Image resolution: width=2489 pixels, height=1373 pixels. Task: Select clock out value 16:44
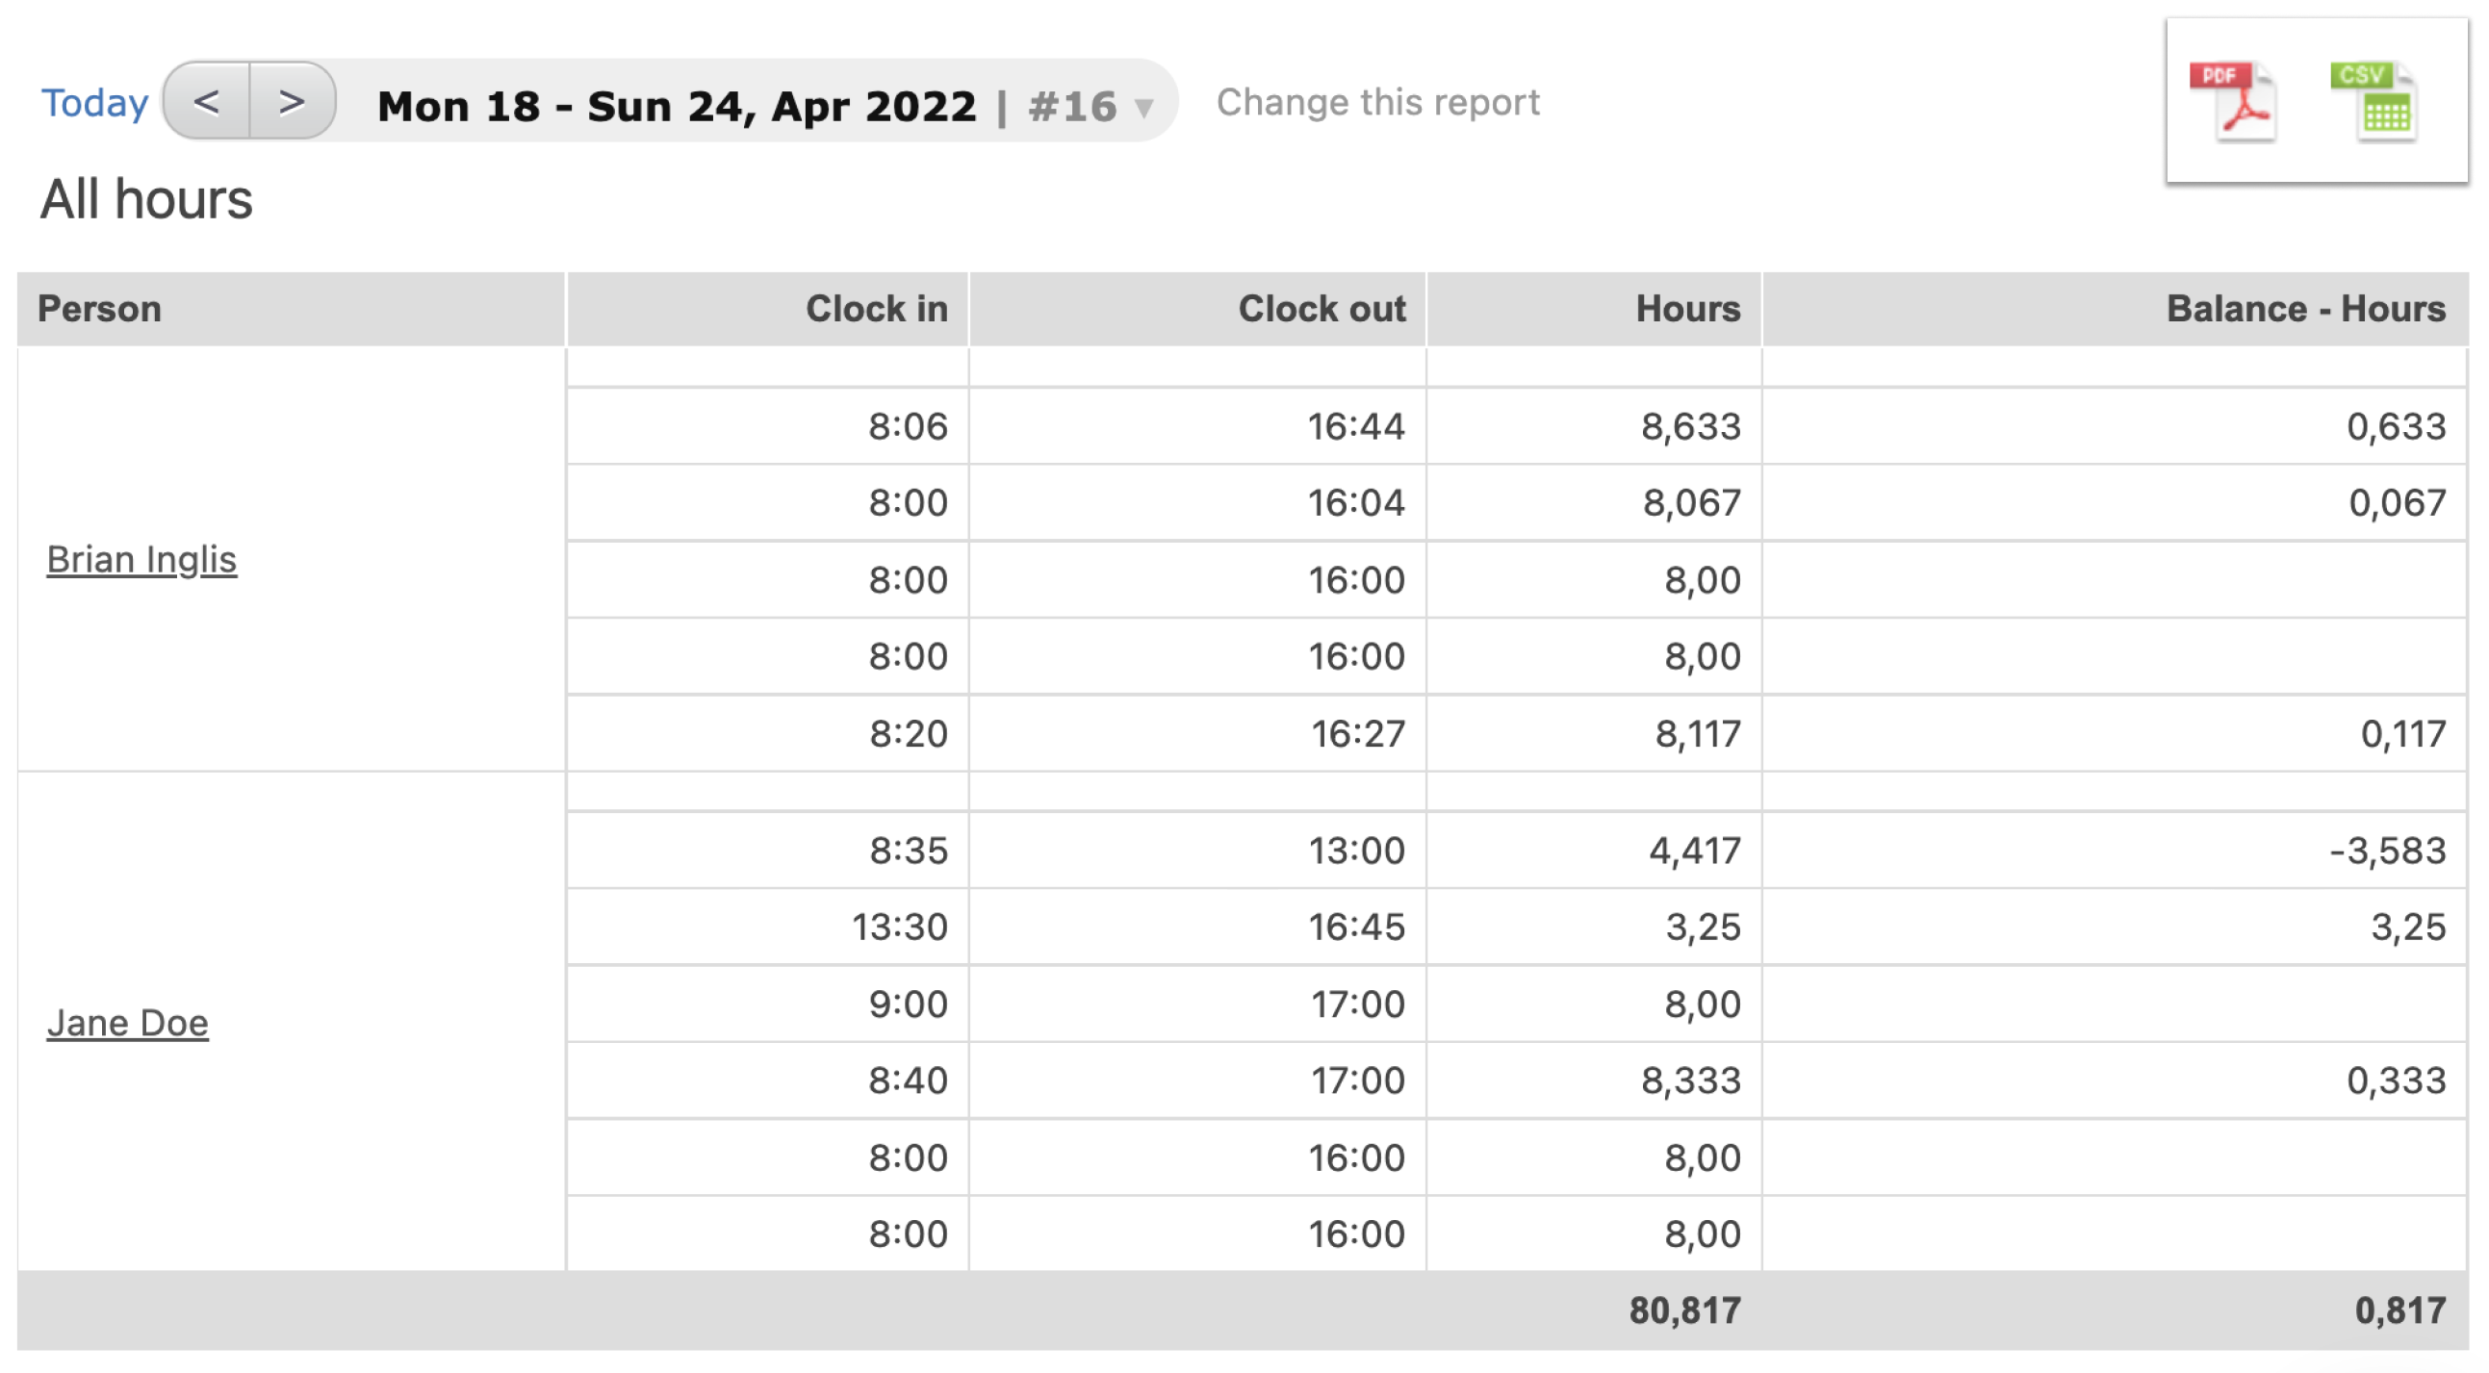[1355, 426]
